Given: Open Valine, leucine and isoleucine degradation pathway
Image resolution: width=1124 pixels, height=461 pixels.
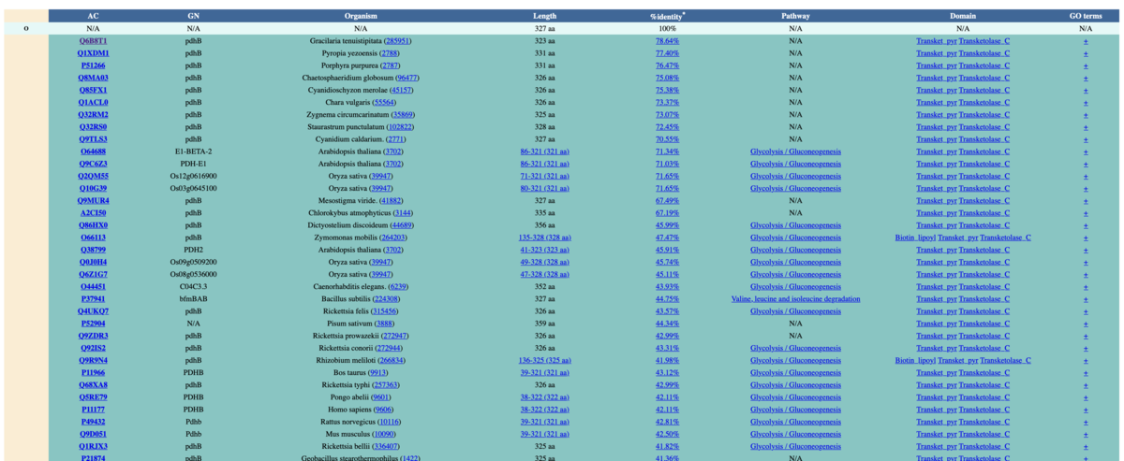Looking at the screenshot, I should (x=795, y=298).
